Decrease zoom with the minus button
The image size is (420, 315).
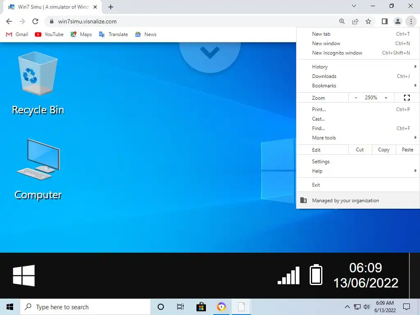pyautogui.click(x=356, y=98)
